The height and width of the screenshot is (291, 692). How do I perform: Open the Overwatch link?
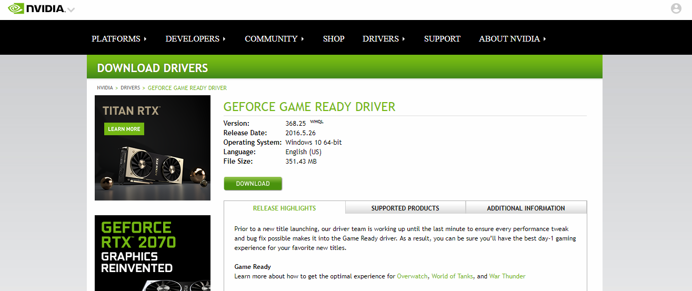pyautogui.click(x=413, y=276)
